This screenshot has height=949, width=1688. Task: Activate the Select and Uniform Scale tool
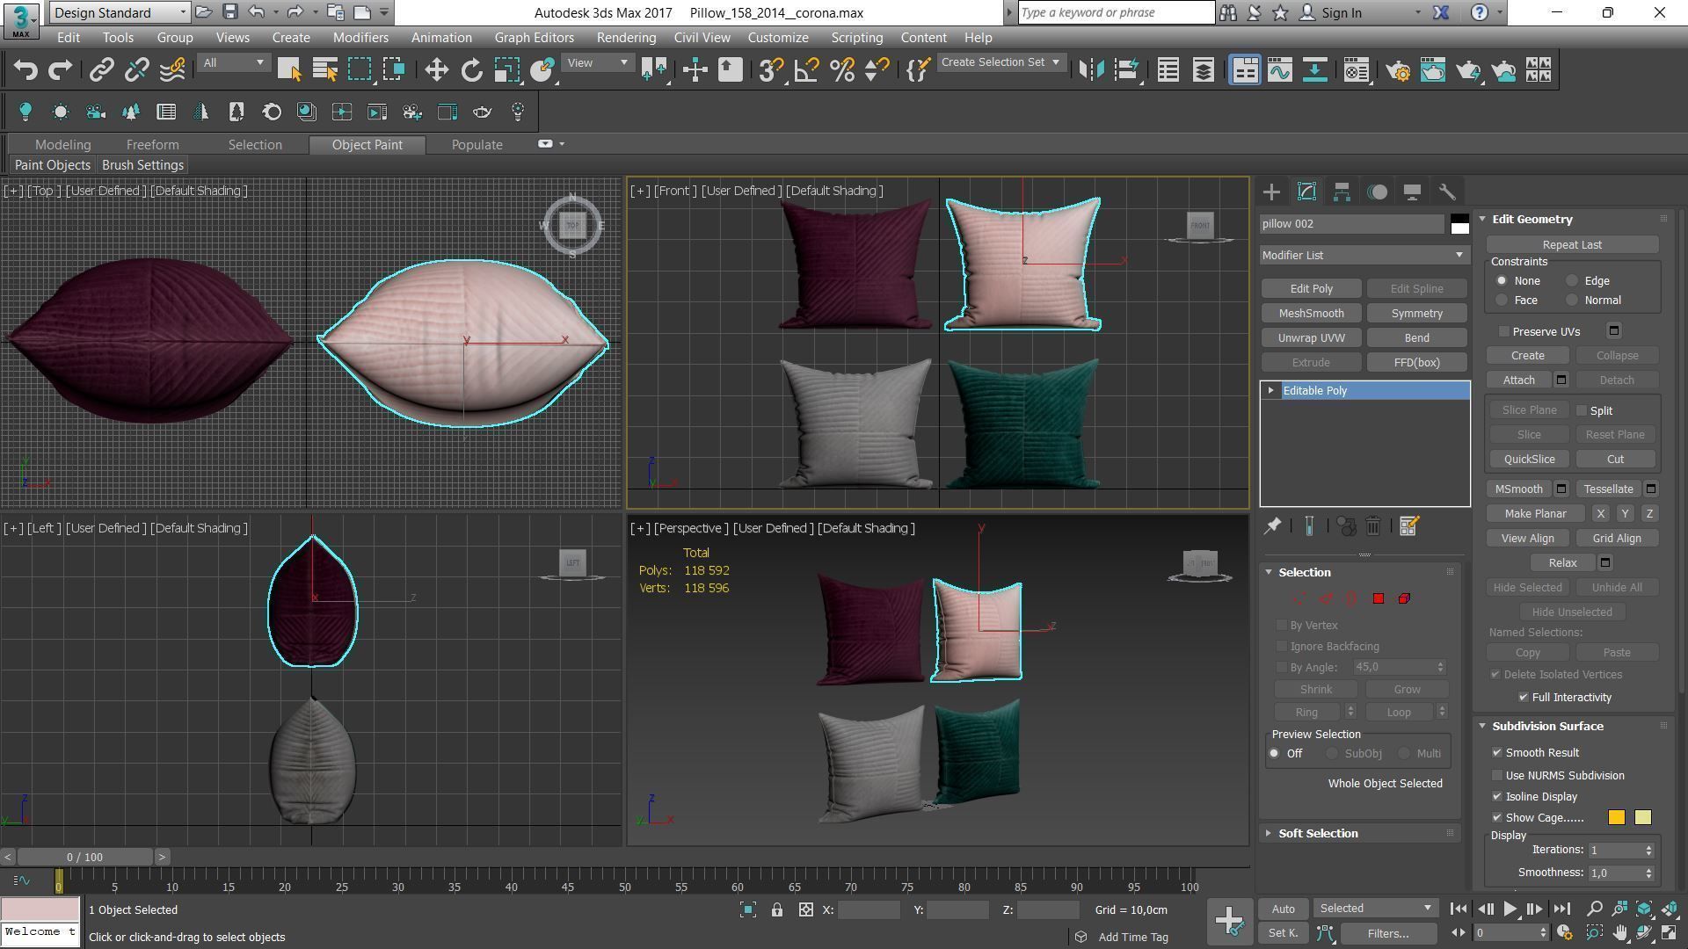506,70
